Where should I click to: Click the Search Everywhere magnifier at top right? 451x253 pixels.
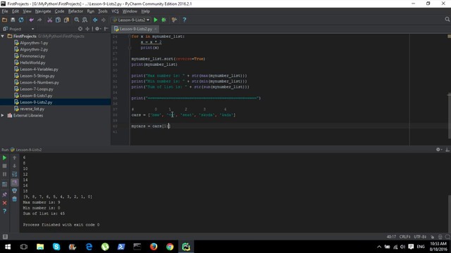(x=447, y=19)
